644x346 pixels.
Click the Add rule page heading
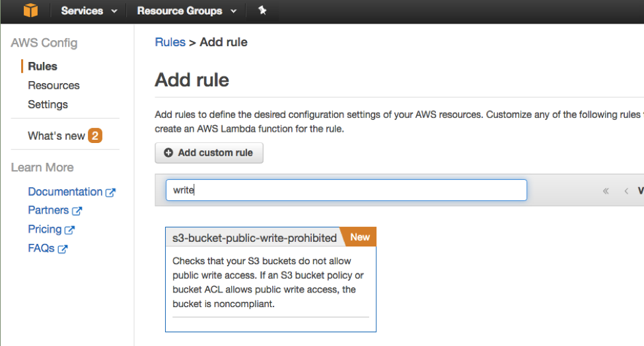(192, 80)
